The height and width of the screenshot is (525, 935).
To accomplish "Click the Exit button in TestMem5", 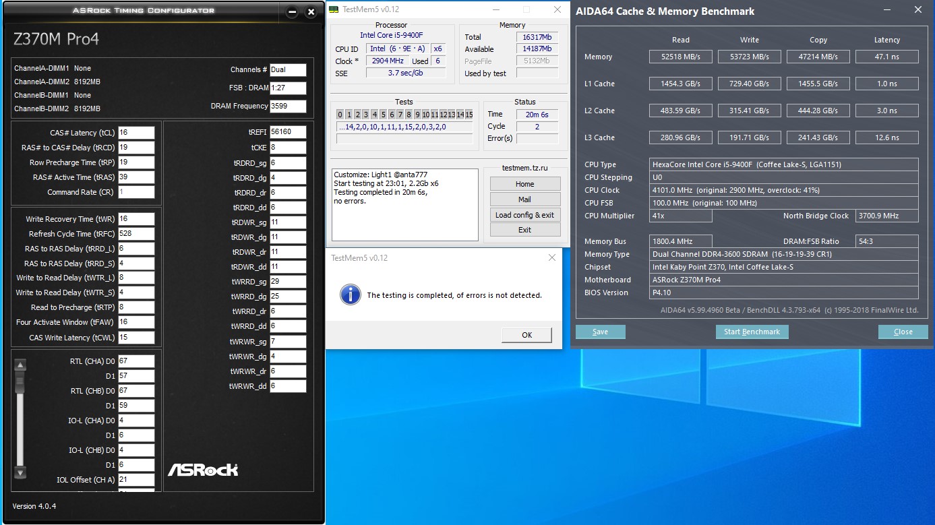I will click(x=524, y=230).
